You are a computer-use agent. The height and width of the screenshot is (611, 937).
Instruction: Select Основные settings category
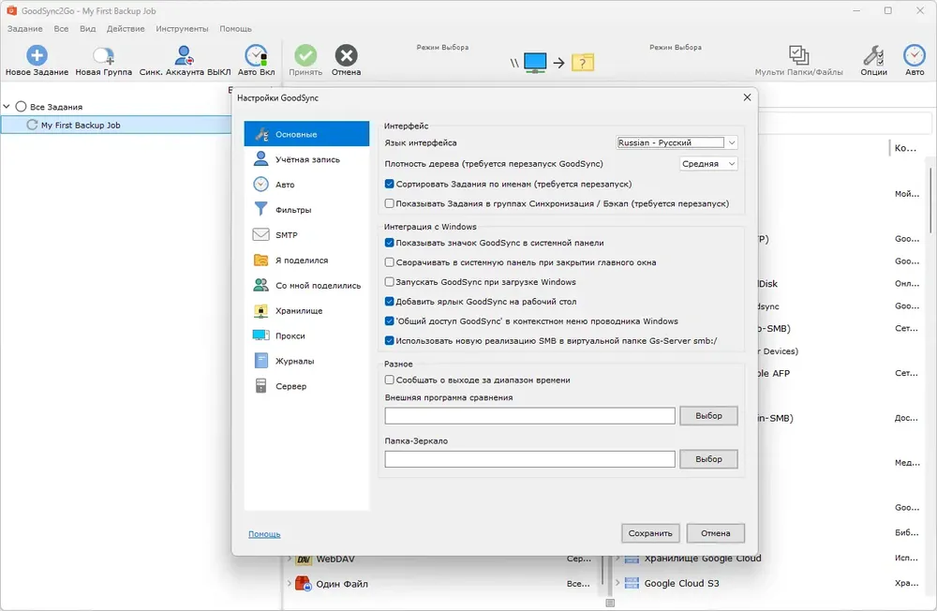pos(306,134)
